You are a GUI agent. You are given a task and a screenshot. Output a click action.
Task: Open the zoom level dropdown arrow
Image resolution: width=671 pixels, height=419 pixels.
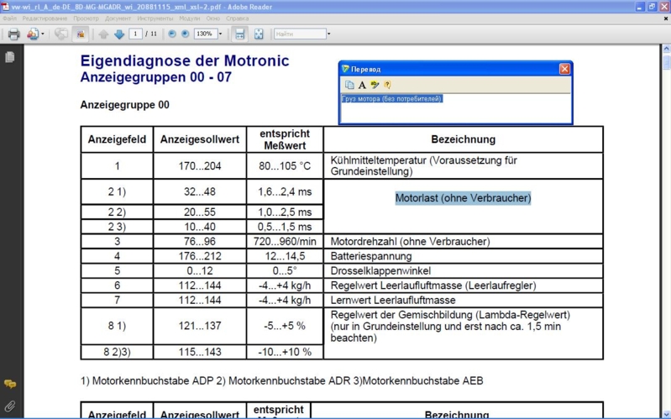[x=220, y=34]
